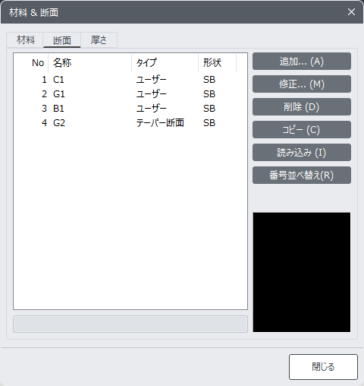Click the black section preview area
The width and height of the screenshot is (364, 386).
point(302,272)
